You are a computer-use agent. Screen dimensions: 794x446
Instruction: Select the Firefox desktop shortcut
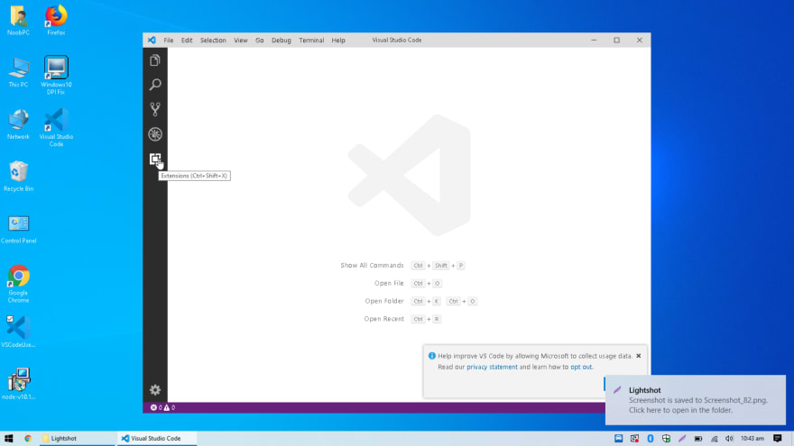[56, 21]
